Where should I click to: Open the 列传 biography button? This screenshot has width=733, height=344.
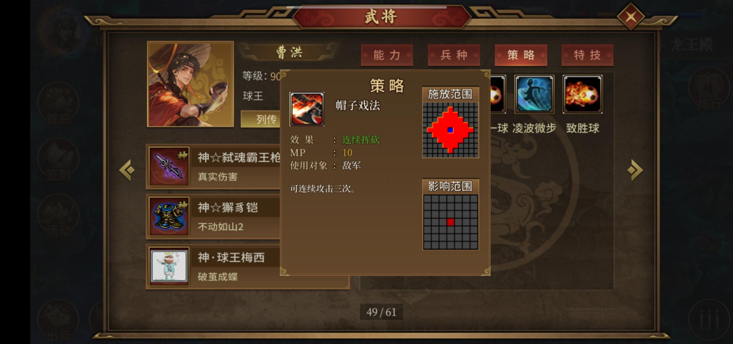pyautogui.click(x=261, y=119)
